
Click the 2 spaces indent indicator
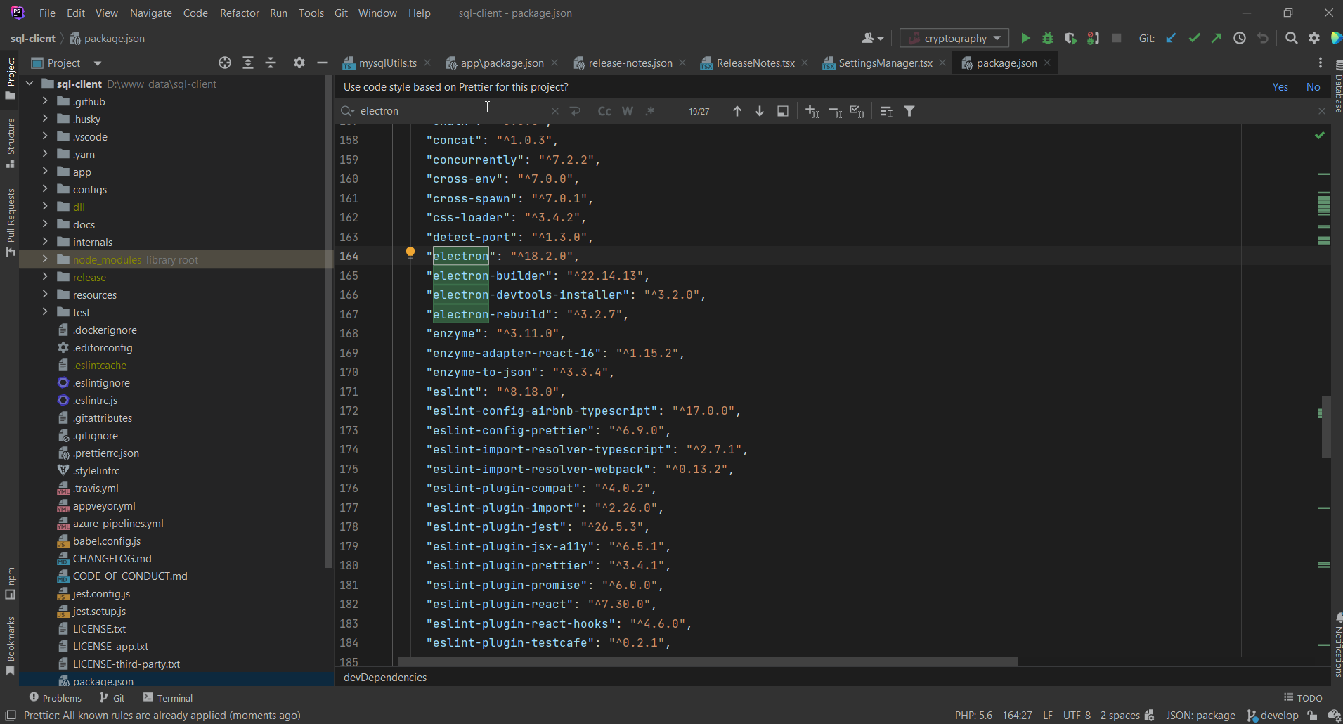pos(1120,716)
